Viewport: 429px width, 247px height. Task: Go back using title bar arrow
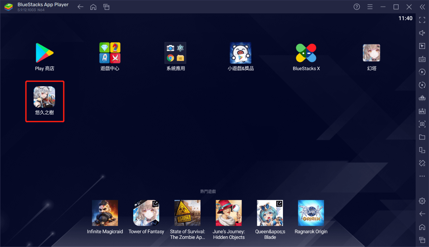pyautogui.click(x=81, y=7)
